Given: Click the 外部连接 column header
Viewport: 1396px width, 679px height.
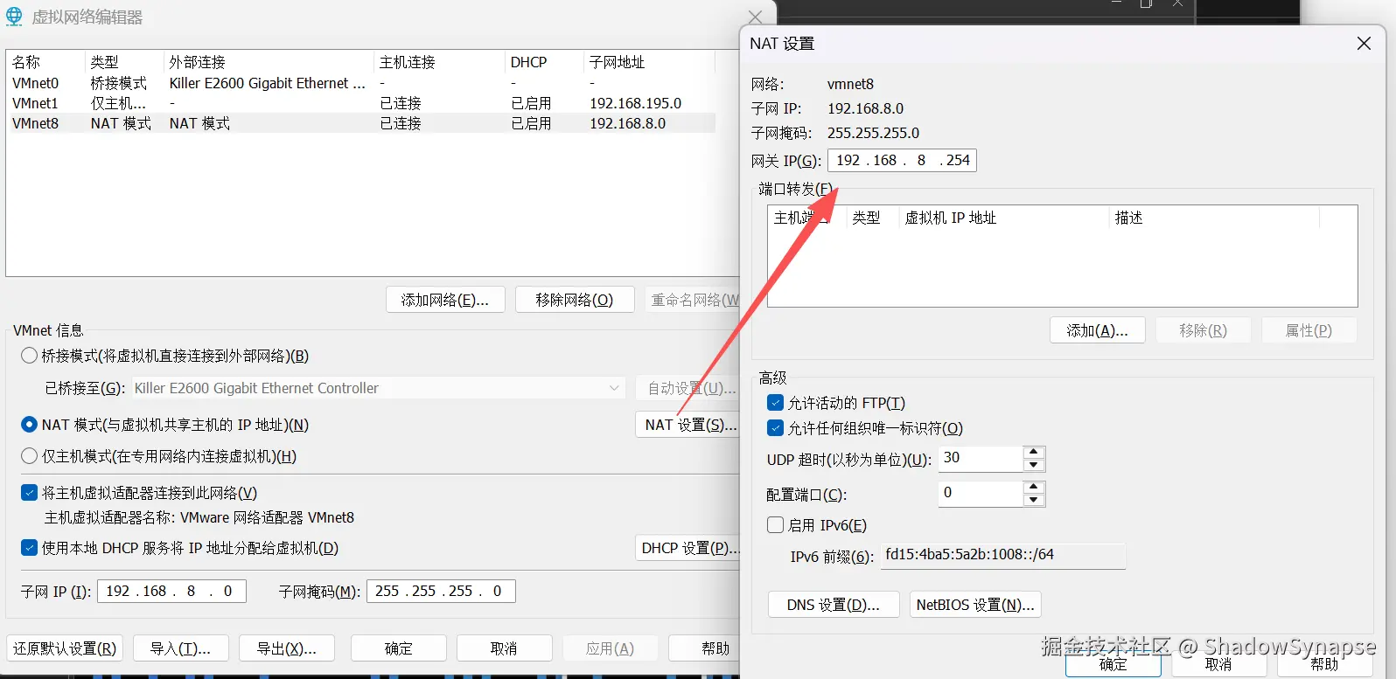Looking at the screenshot, I should coord(269,62).
